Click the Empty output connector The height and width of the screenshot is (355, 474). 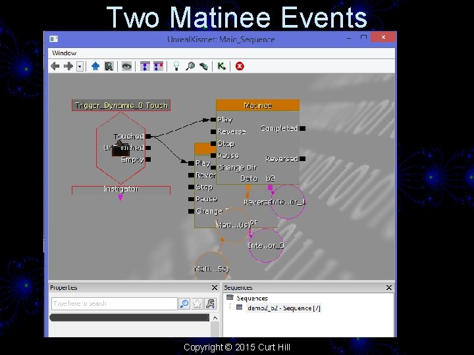click(x=148, y=159)
